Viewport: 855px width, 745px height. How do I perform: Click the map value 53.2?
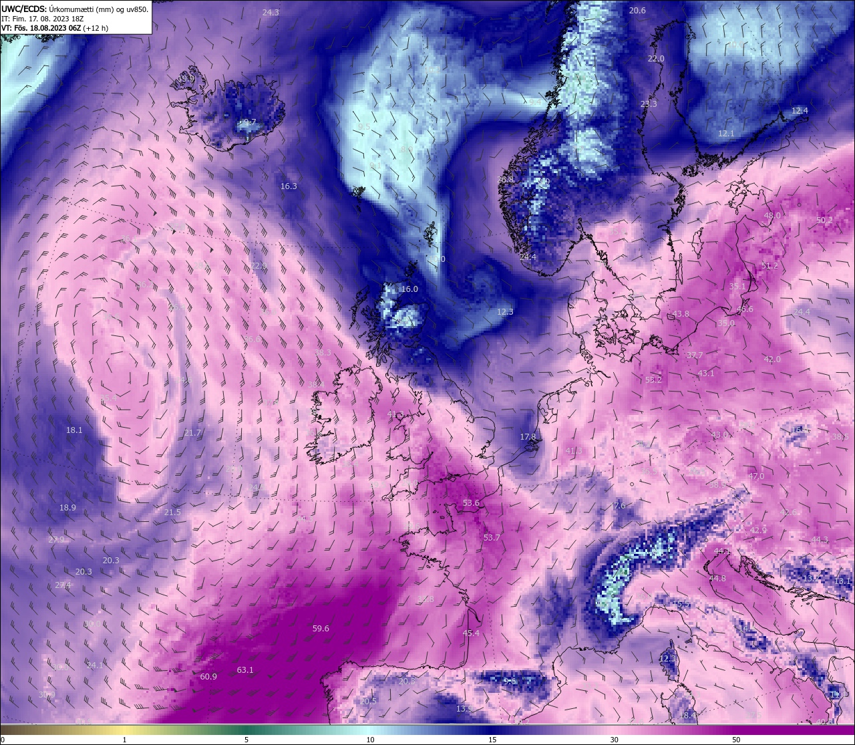653,380
